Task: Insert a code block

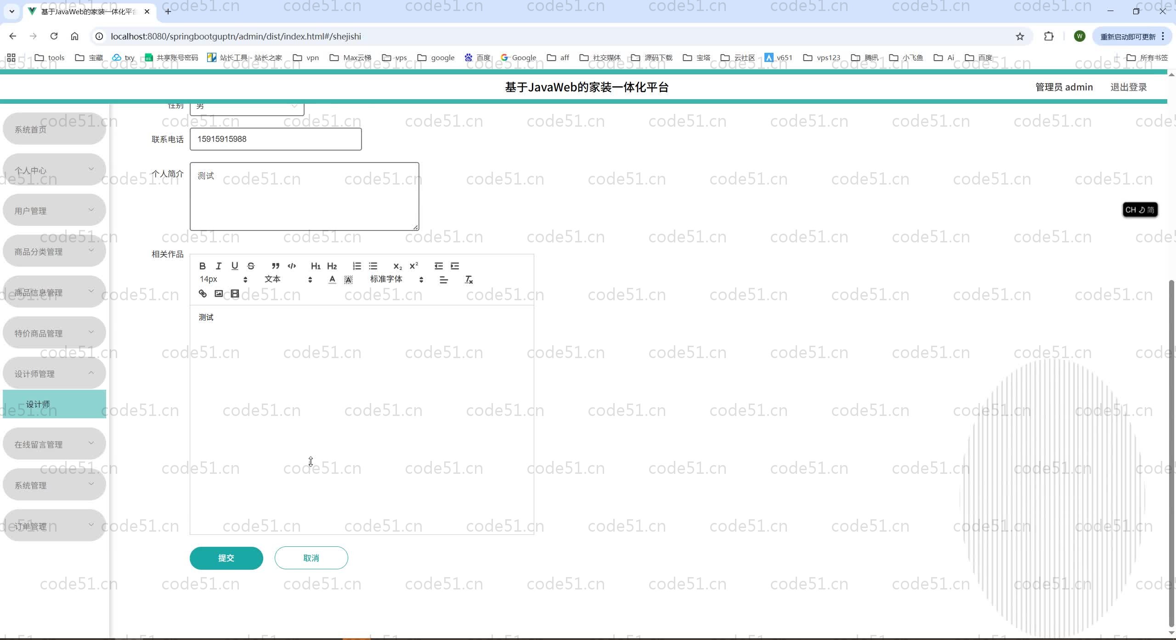Action: tap(292, 266)
